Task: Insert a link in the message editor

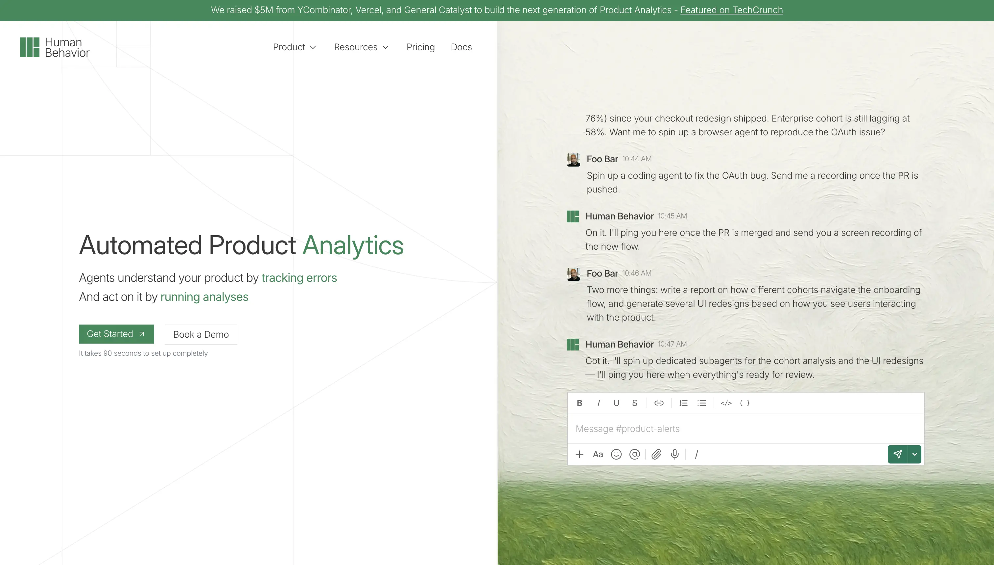Action: [x=659, y=403]
